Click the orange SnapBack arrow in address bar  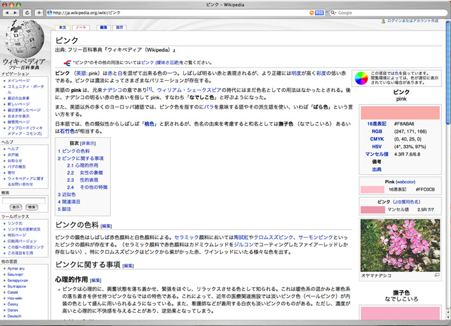point(312,13)
